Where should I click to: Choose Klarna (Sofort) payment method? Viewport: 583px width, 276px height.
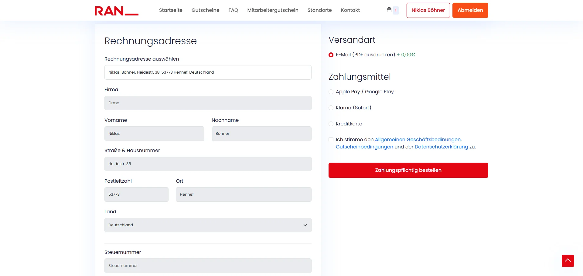coord(331,108)
